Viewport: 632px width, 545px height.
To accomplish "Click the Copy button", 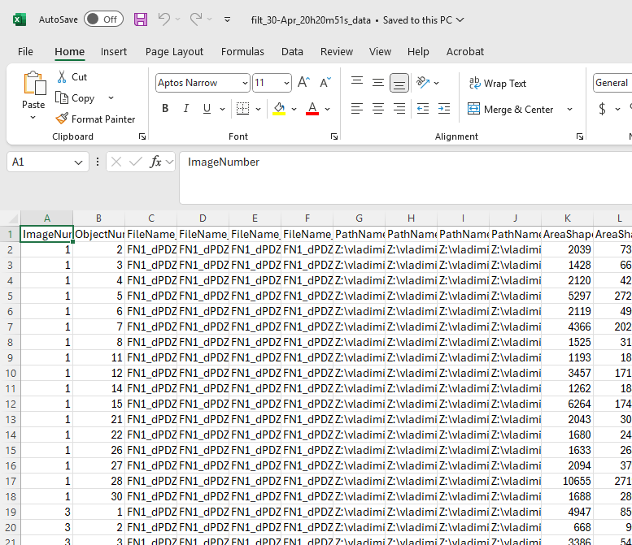I will pyautogui.click(x=75, y=97).
